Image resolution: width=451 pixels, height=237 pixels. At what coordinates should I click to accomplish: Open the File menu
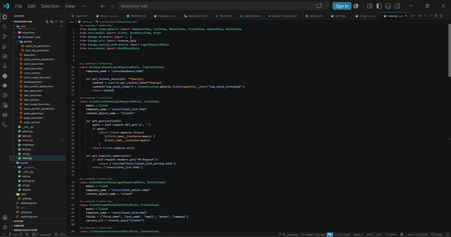19,6
